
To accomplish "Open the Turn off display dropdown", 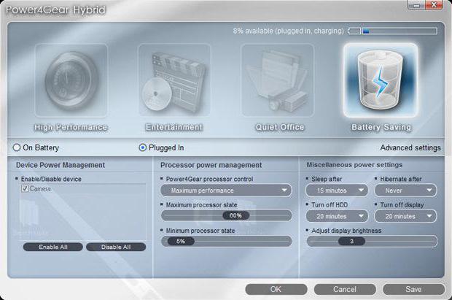I will tap(405, 216).
